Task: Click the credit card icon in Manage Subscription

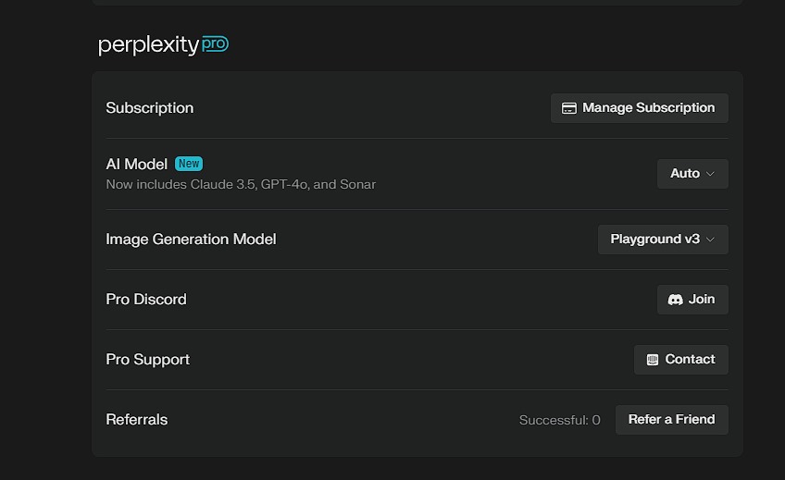Action: point(568,108)
